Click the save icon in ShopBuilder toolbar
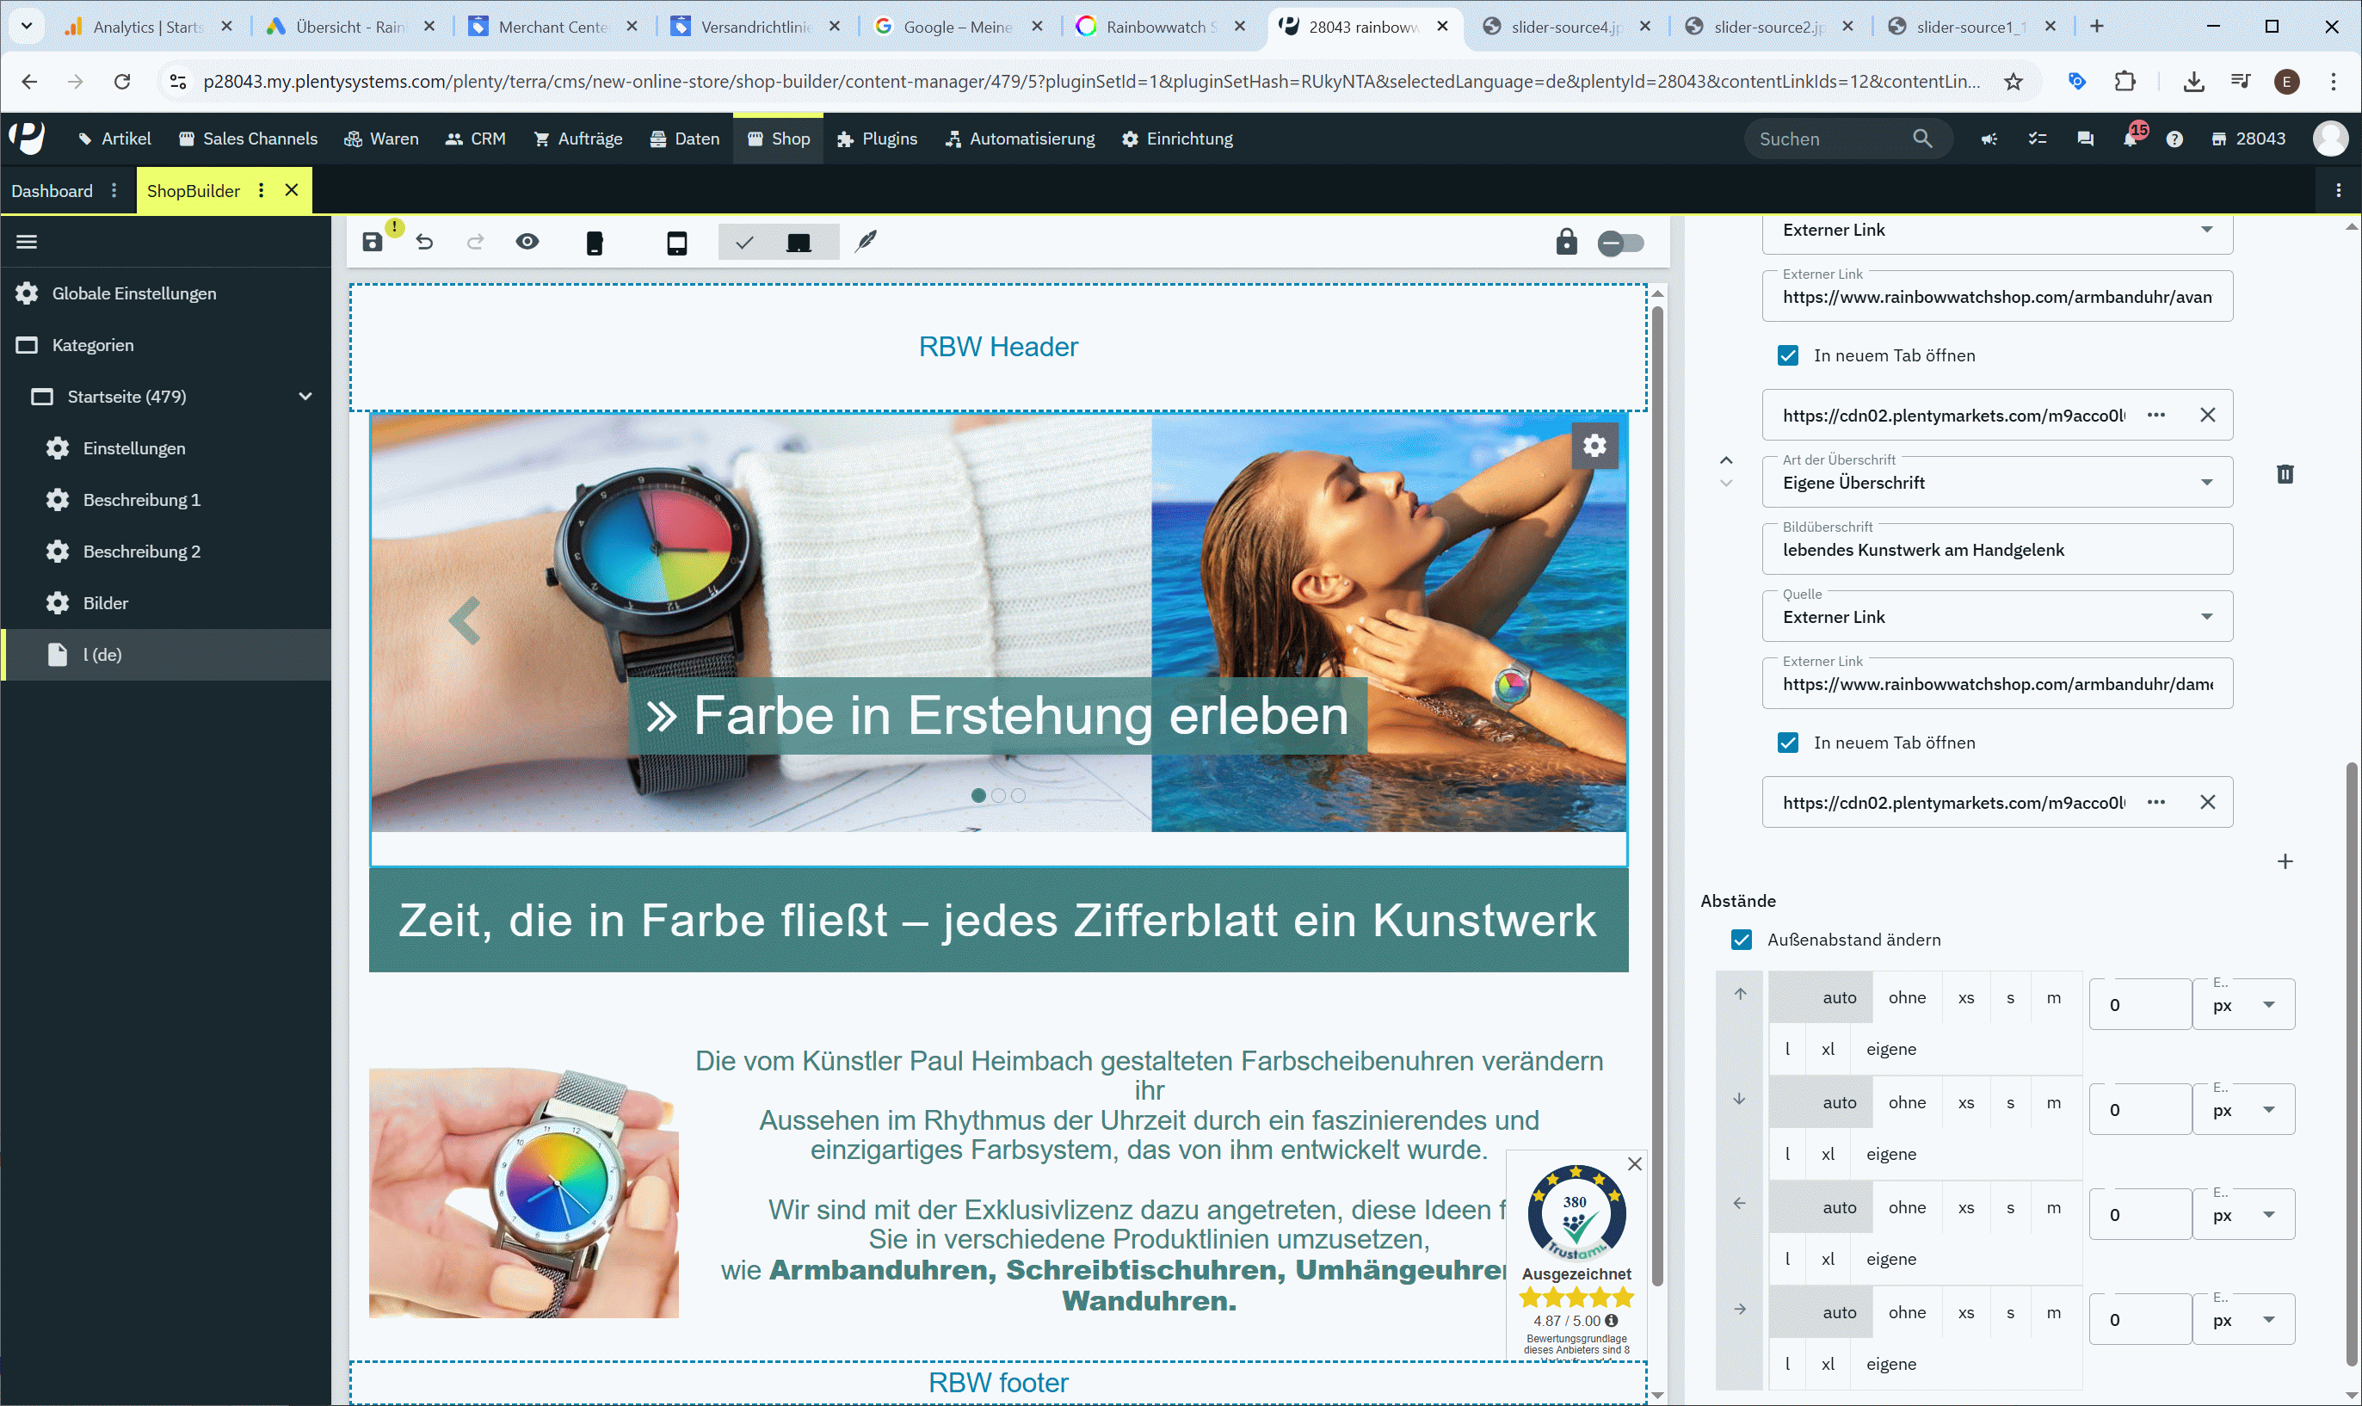Image resolution: width=2362 pixels, height=1406 pixels. click(373, 243)
